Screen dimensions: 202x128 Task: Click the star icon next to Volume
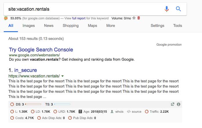134,18
